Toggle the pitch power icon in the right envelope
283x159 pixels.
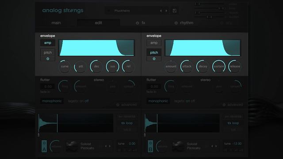154,59
